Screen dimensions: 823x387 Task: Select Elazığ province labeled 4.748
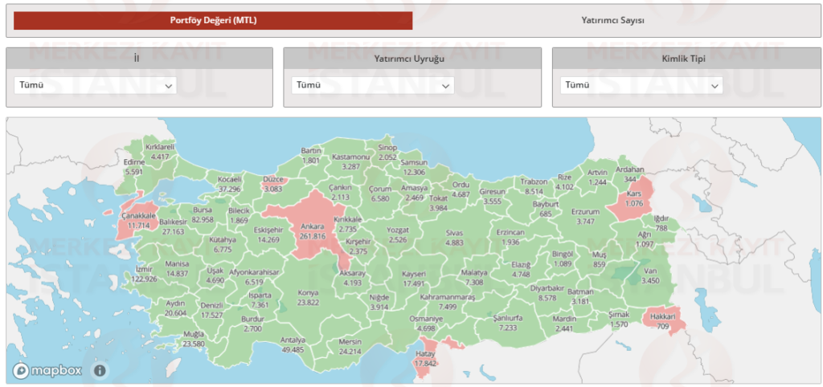[521, 269]
